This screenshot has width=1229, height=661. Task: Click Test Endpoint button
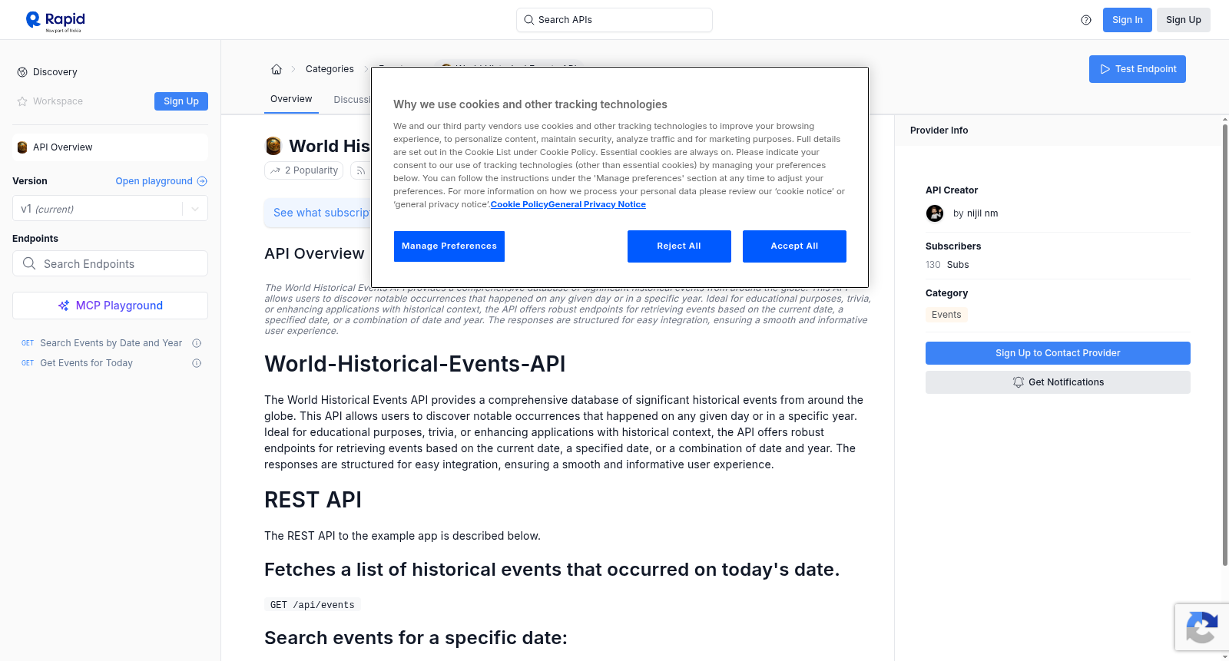click(1137, 69)
